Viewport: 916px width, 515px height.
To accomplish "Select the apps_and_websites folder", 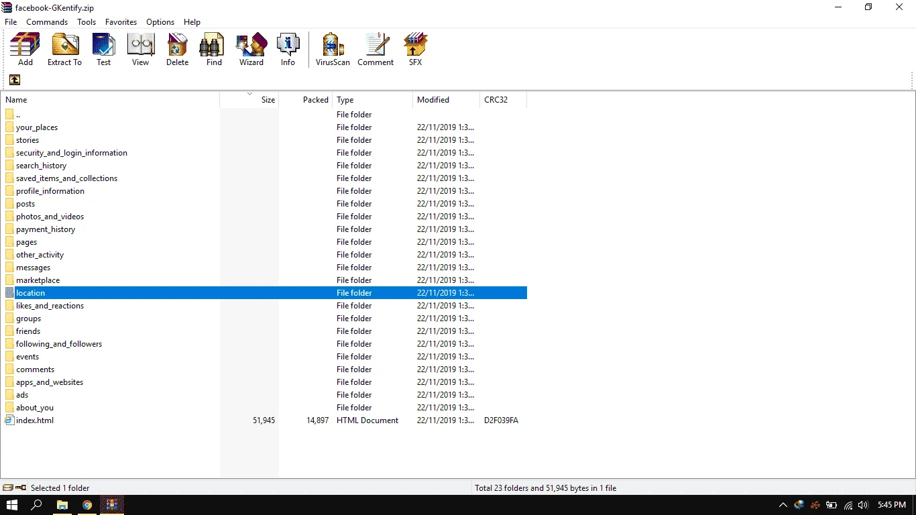I will click(264, 382).
